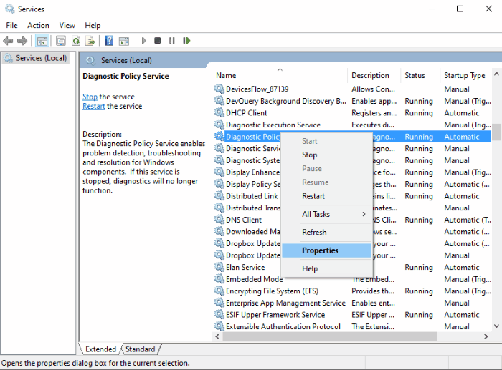
Task: Toggle Show/Hide Console Tree toolbar icon
Action: point(42,41)
